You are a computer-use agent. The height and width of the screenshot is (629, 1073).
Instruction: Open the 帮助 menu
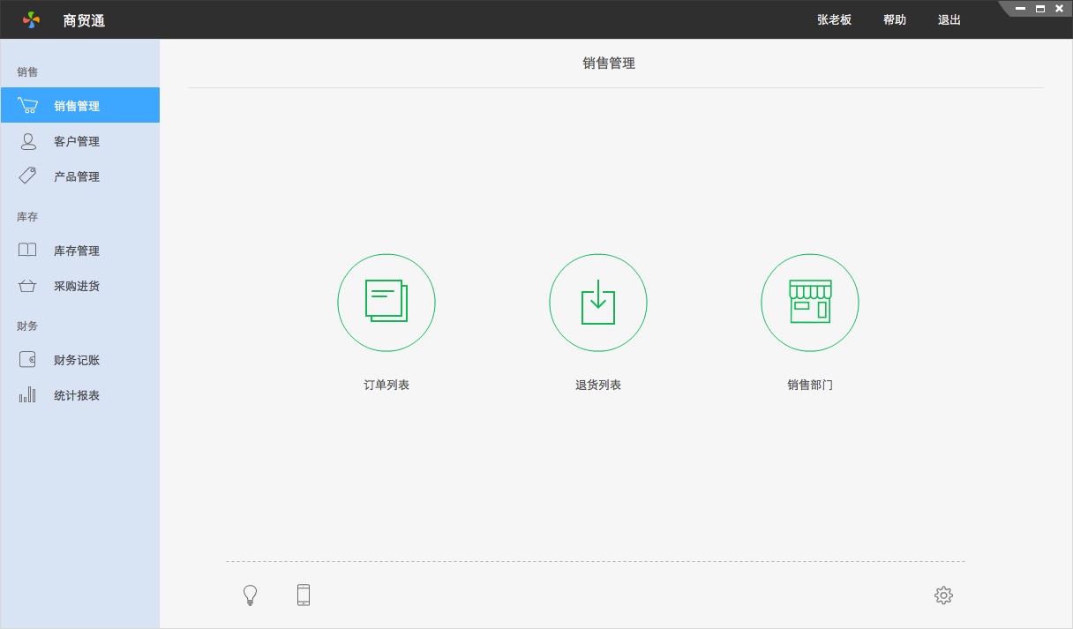point(894,19)
